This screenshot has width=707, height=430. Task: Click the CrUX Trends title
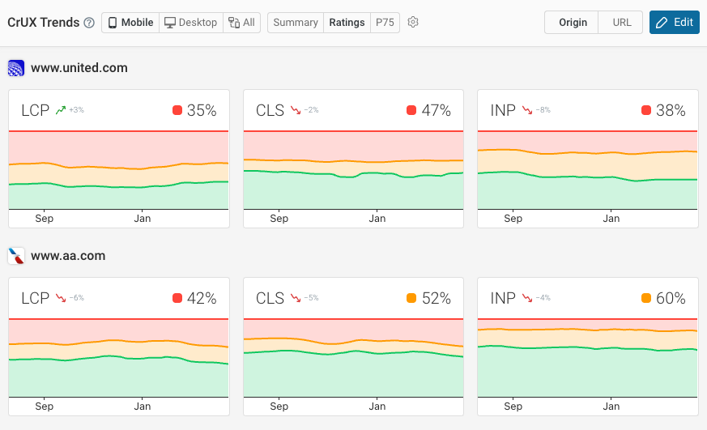[x=43, y=23]
